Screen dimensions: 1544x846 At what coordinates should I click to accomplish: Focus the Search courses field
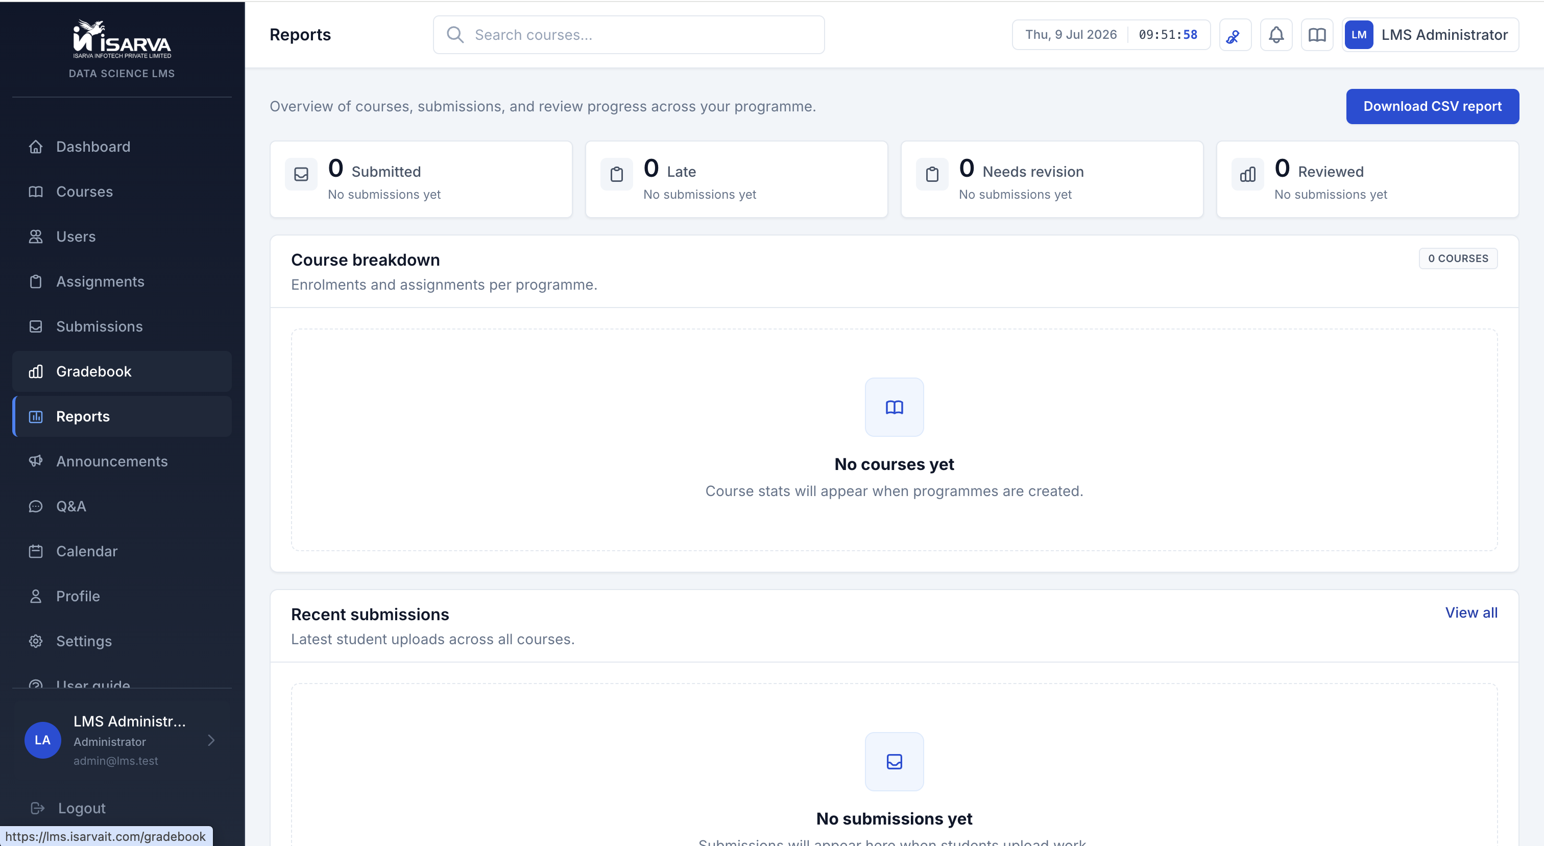628,35
